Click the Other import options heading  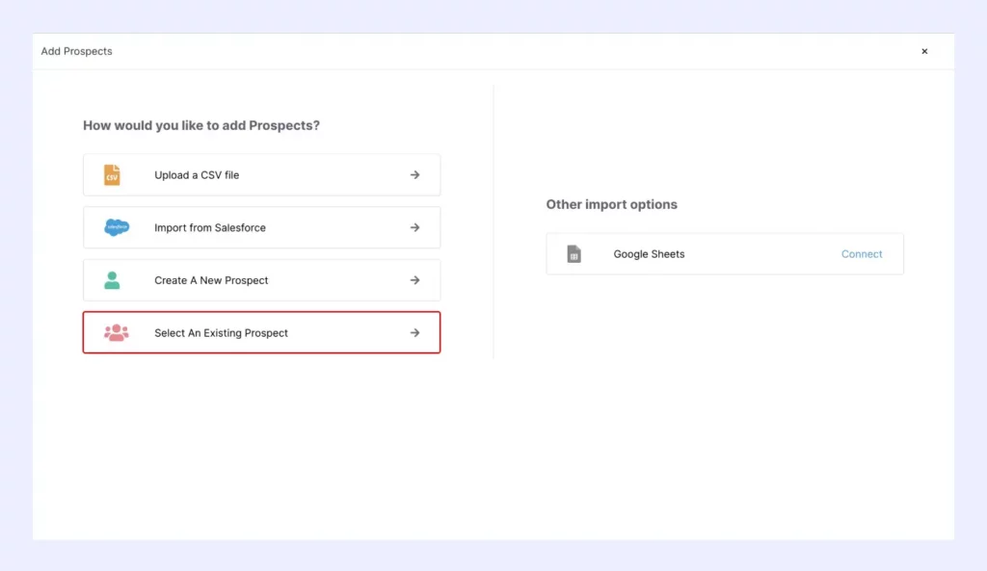[612, 204]
